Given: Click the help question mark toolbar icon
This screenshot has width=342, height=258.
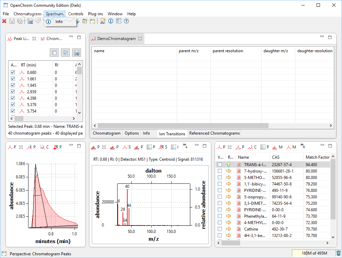Looking at the screenshot, I should tap(126, 21).
